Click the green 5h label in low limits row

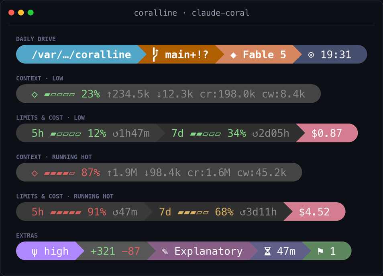click(38, 133)
